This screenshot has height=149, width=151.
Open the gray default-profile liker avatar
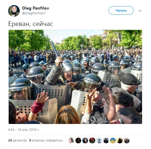point(99,140)
